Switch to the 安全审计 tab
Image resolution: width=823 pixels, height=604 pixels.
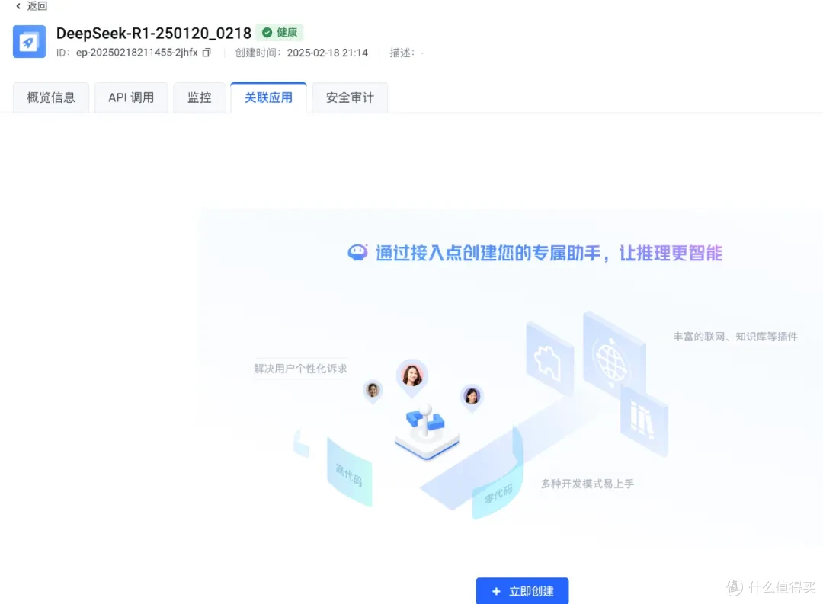[350, 97]
